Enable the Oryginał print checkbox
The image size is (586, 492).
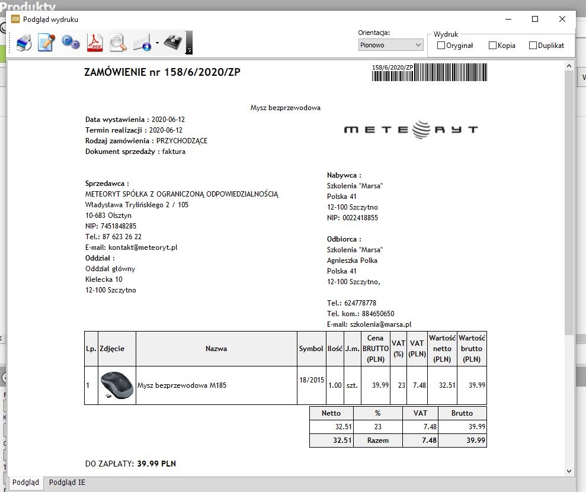[x=455, y=46]
